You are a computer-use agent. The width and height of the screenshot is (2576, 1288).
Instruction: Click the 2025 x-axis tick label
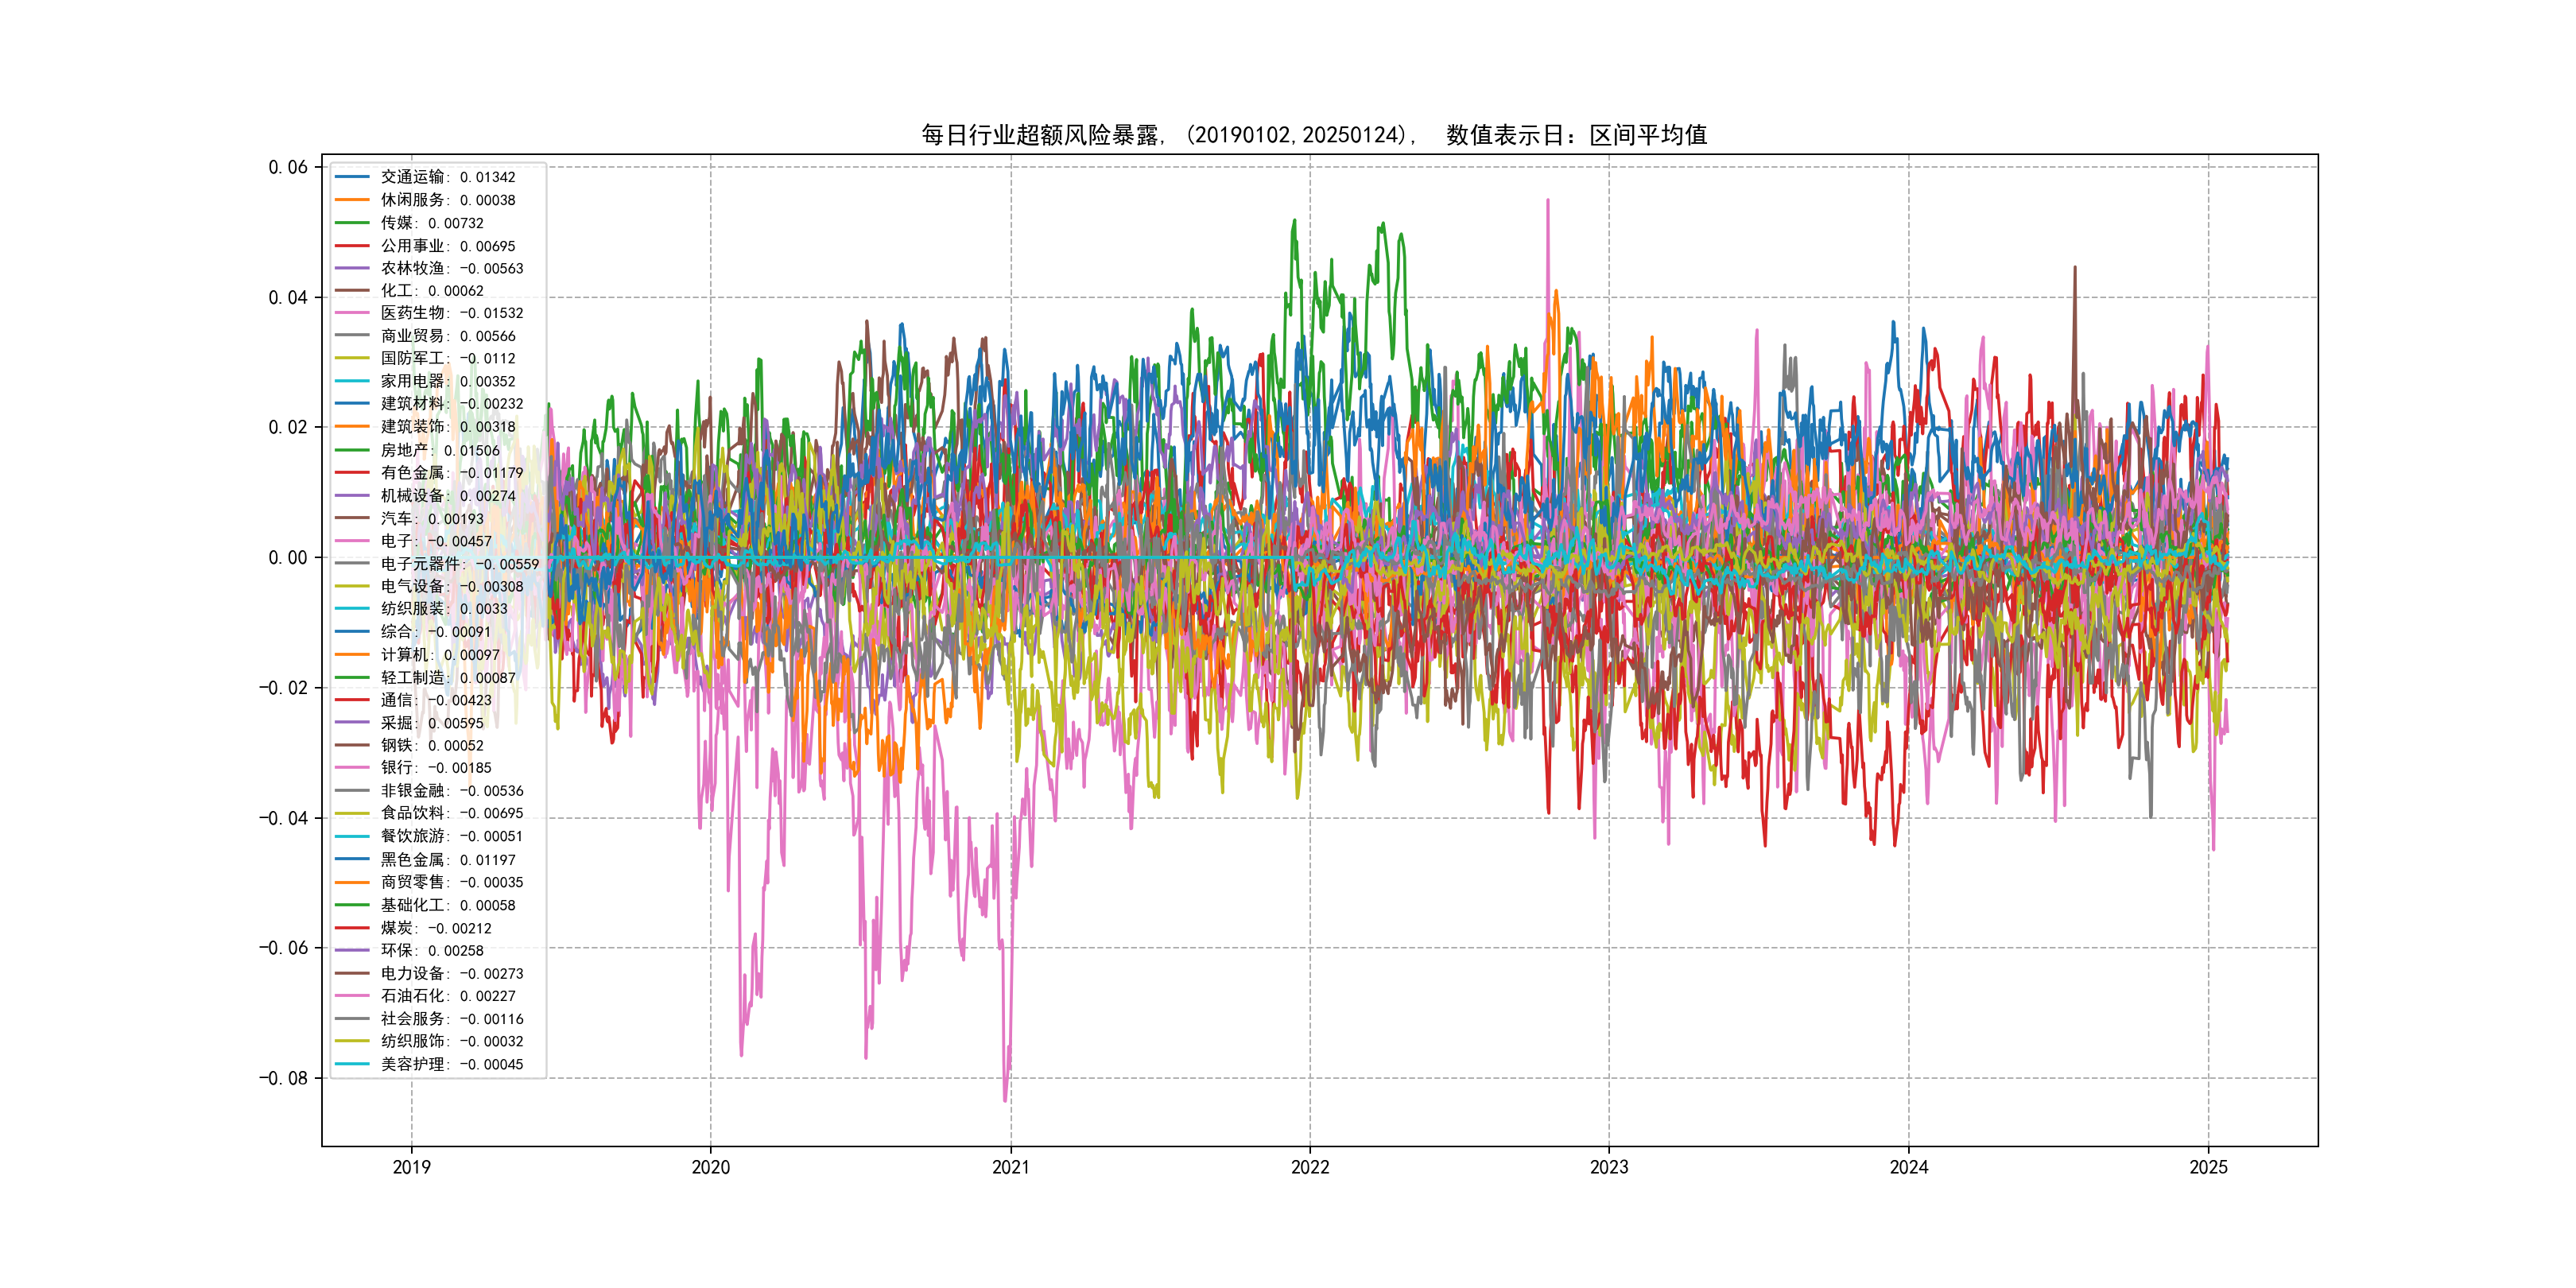click(2208, 1167)
